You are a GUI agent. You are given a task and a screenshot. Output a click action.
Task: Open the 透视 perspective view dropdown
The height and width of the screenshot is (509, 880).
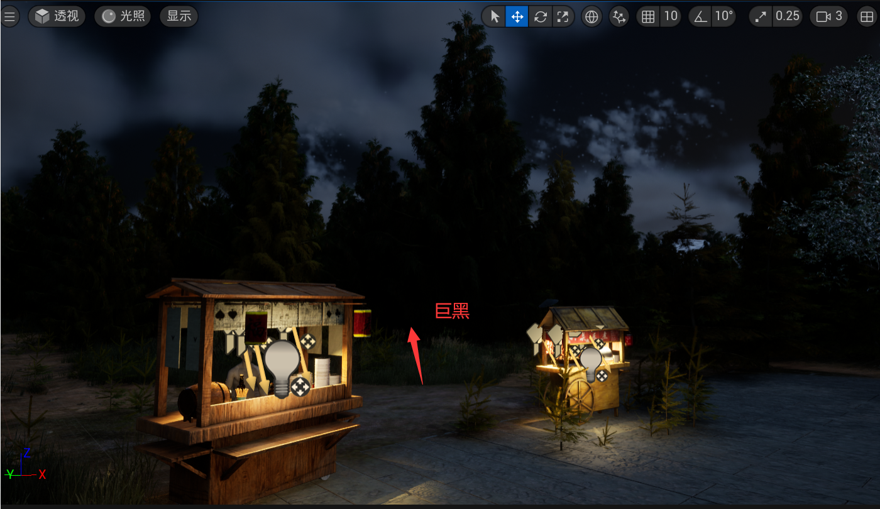point(57,16)
